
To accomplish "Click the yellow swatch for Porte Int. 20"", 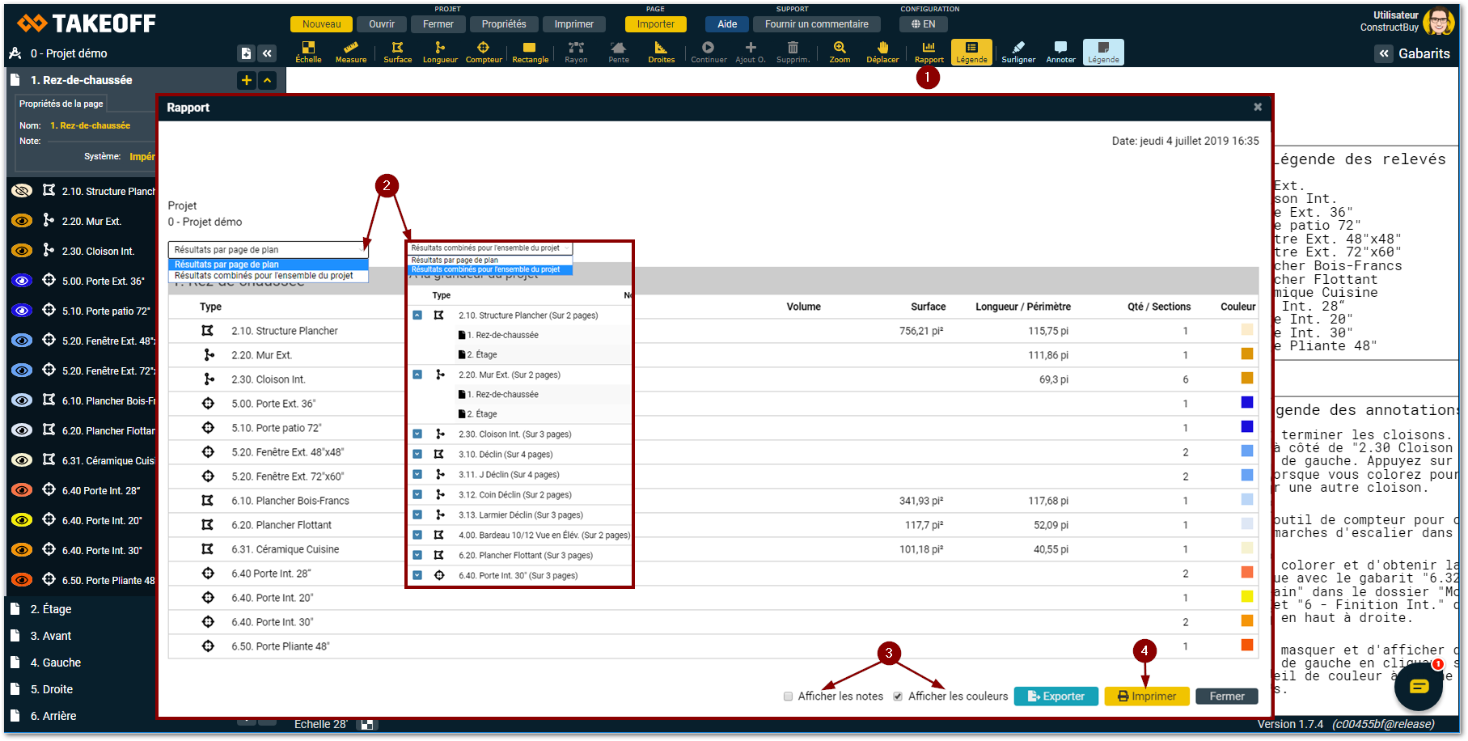I will click(x=1246, y=597).
